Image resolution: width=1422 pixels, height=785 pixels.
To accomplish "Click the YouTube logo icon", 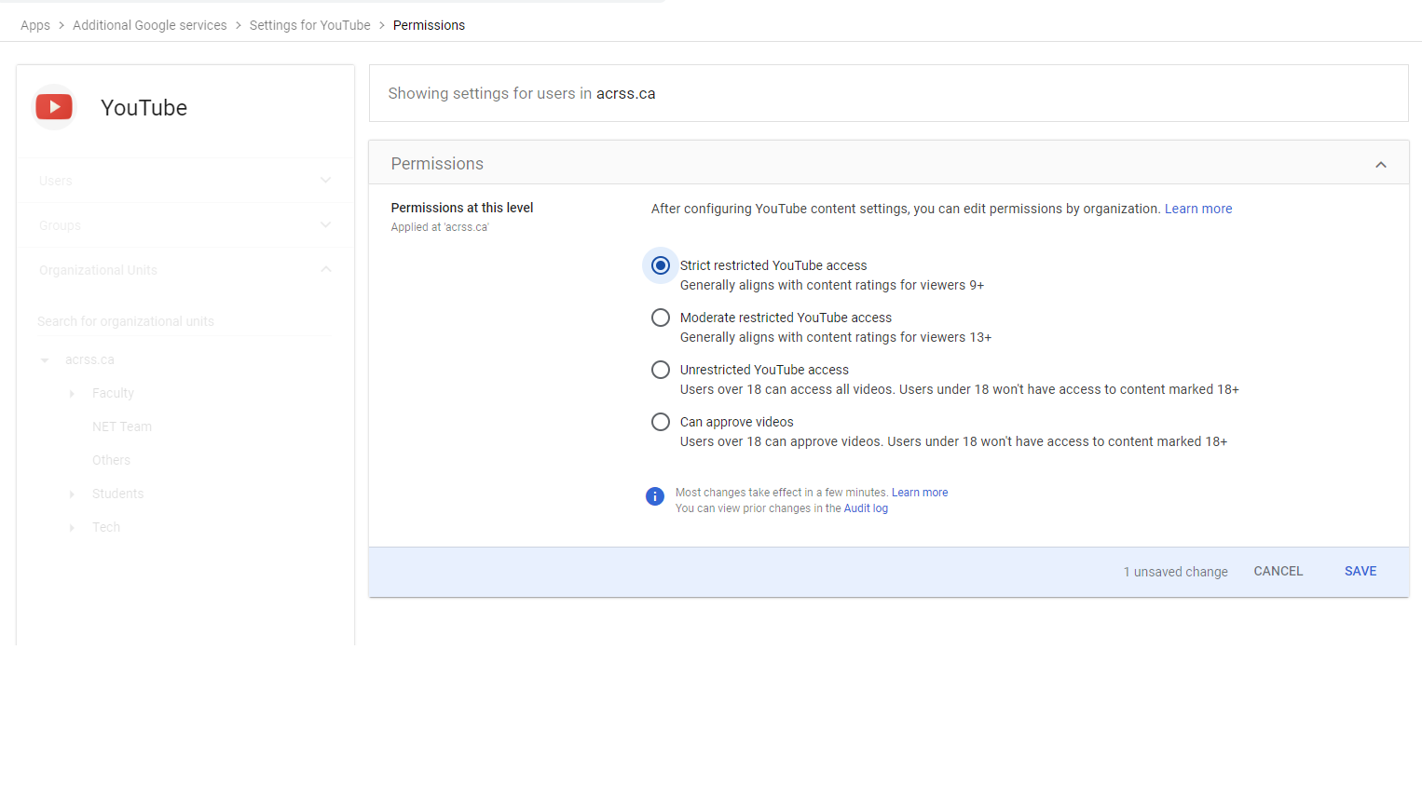I will pos(54,107).
